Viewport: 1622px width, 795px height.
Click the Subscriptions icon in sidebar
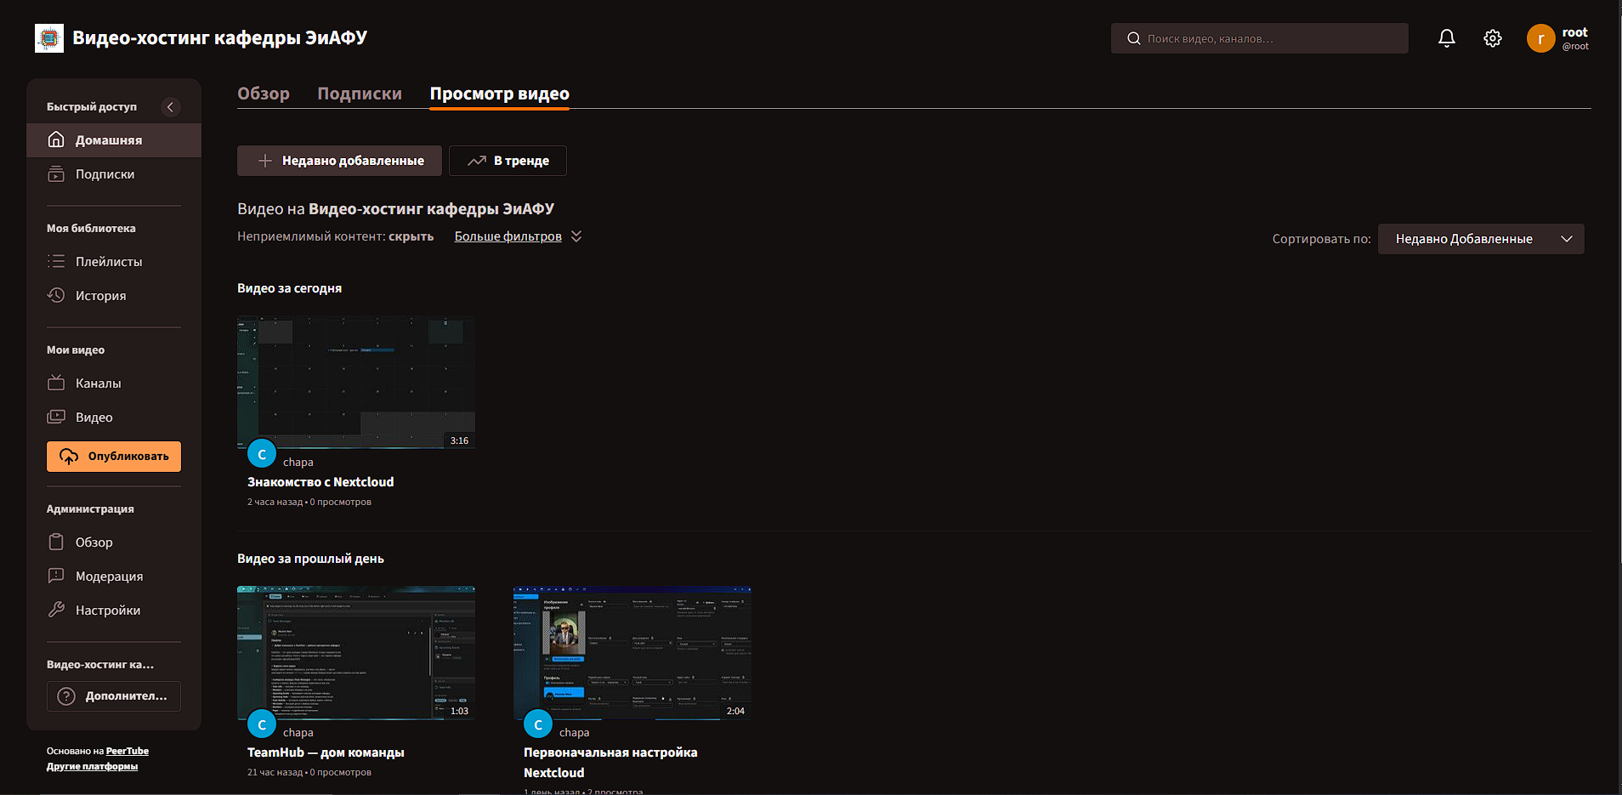point(56,174)
